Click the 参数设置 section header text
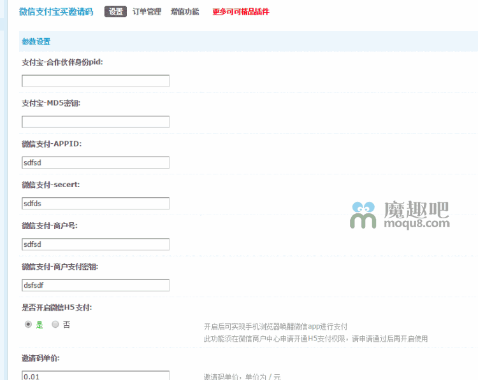Viewport: 478px width, 380px height. [x=36, y=42]
